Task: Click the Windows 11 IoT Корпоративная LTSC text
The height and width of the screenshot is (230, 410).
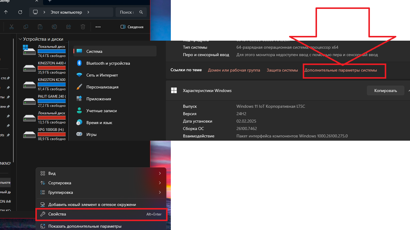Action: coord(271,106)
